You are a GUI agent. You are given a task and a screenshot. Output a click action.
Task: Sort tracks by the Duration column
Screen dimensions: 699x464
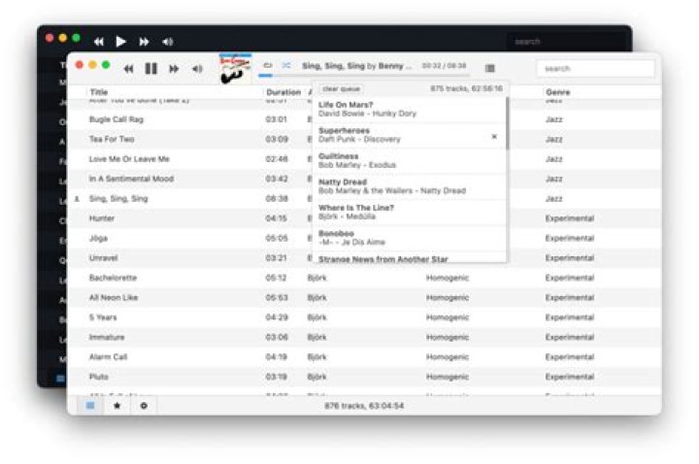[283, 92]
